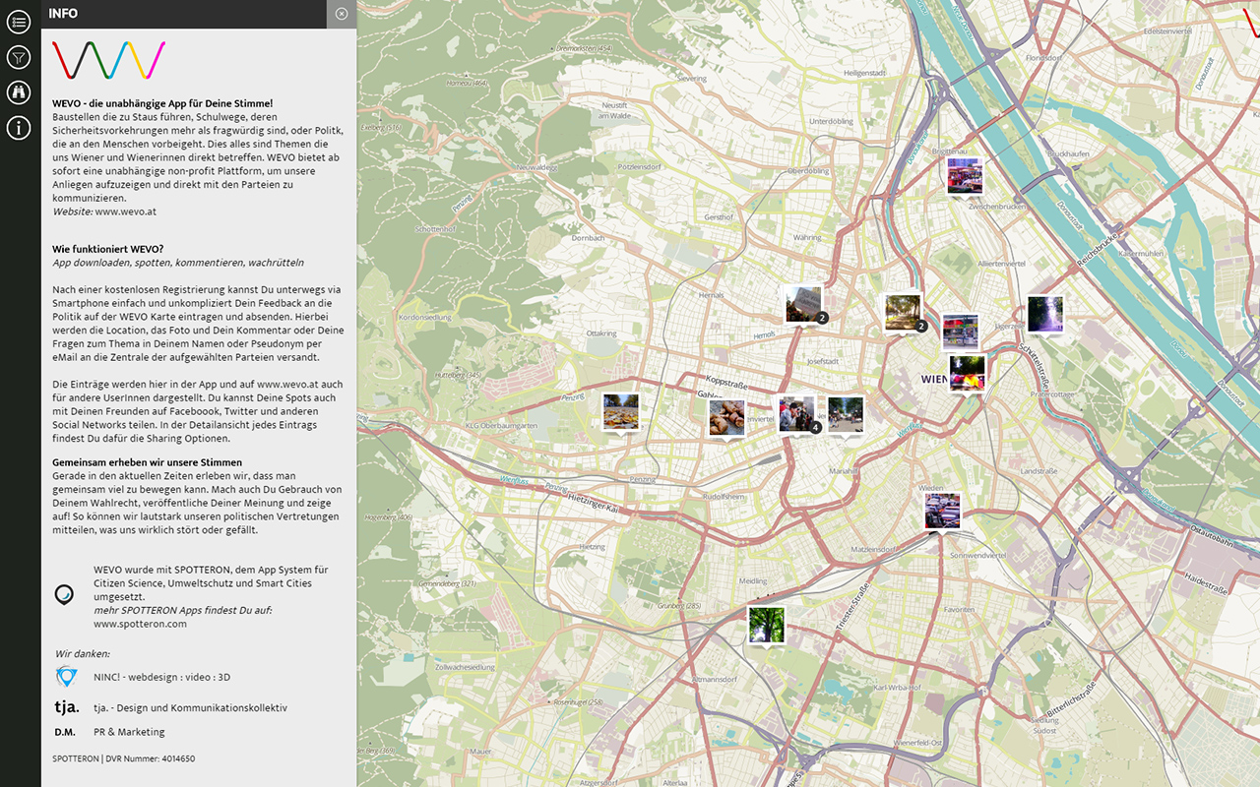Select the pastry photo marker near Koppstraße
1260x787 pixels.
(x=726, y=417)
